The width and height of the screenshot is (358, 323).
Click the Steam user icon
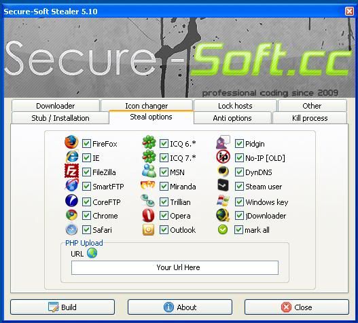tap(223, 185)
